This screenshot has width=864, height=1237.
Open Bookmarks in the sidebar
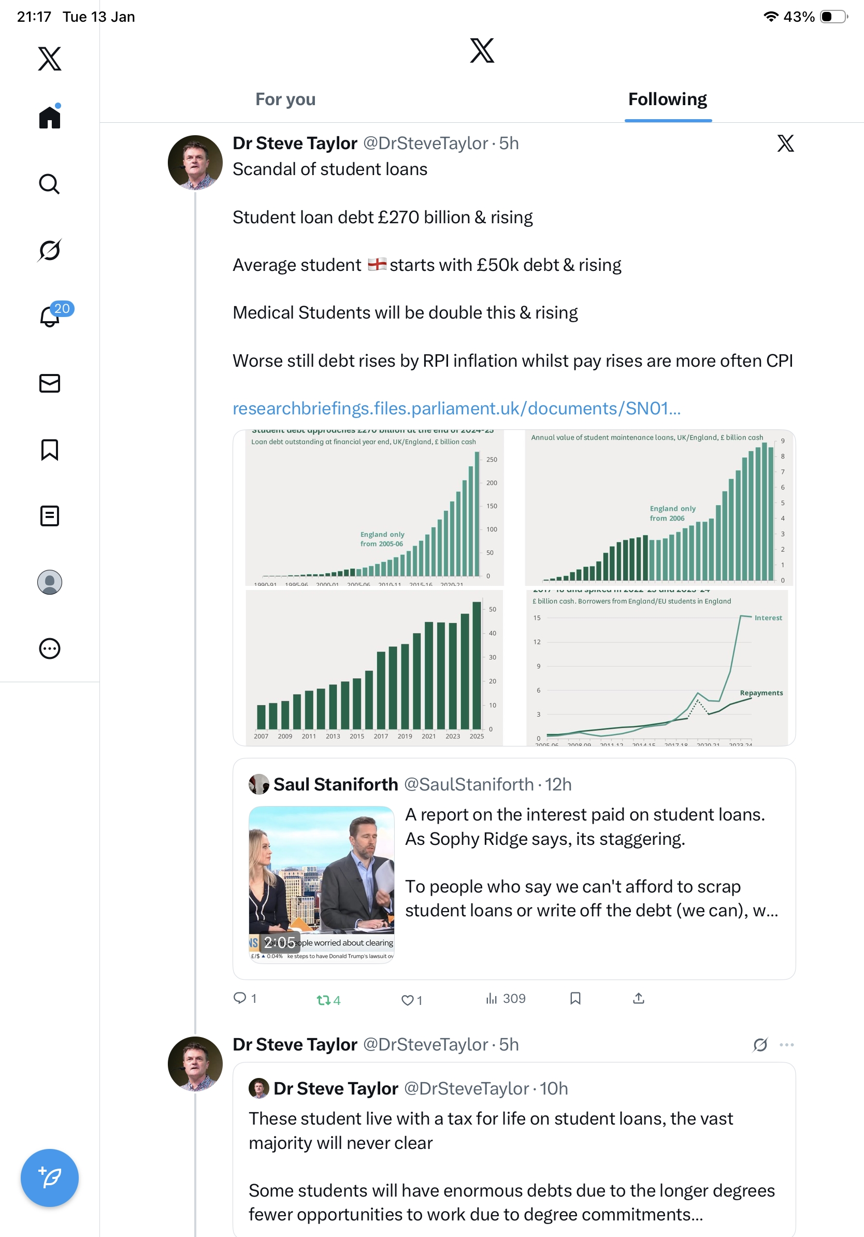[x=50, y=449]
